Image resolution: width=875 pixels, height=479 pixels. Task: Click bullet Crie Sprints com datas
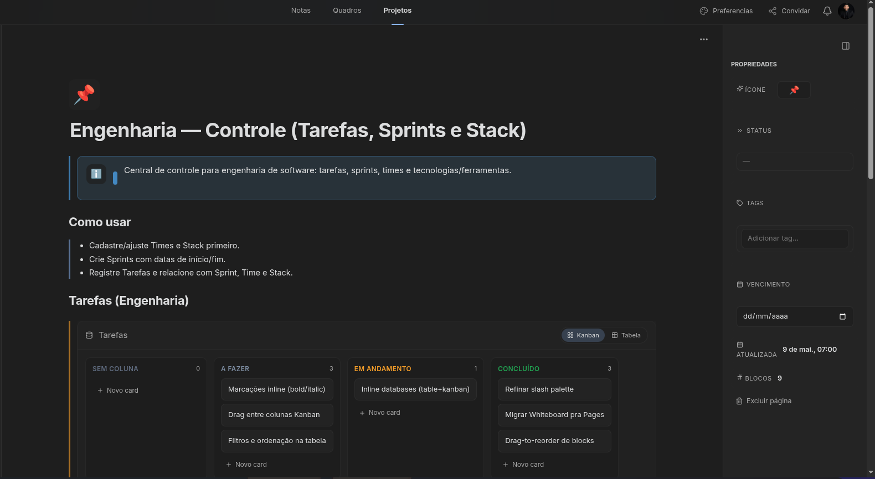tap(157, 259)
